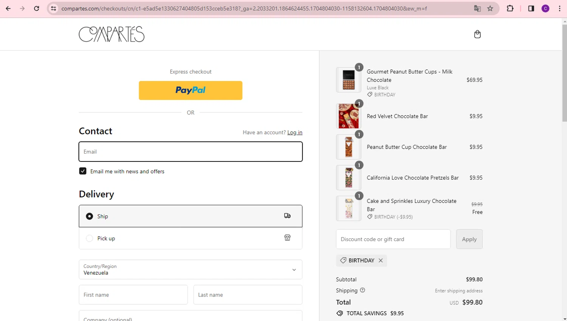Click the Red Velvet Chocolate Bar thumbnail
567x321 pixels.
click(349, 116)
